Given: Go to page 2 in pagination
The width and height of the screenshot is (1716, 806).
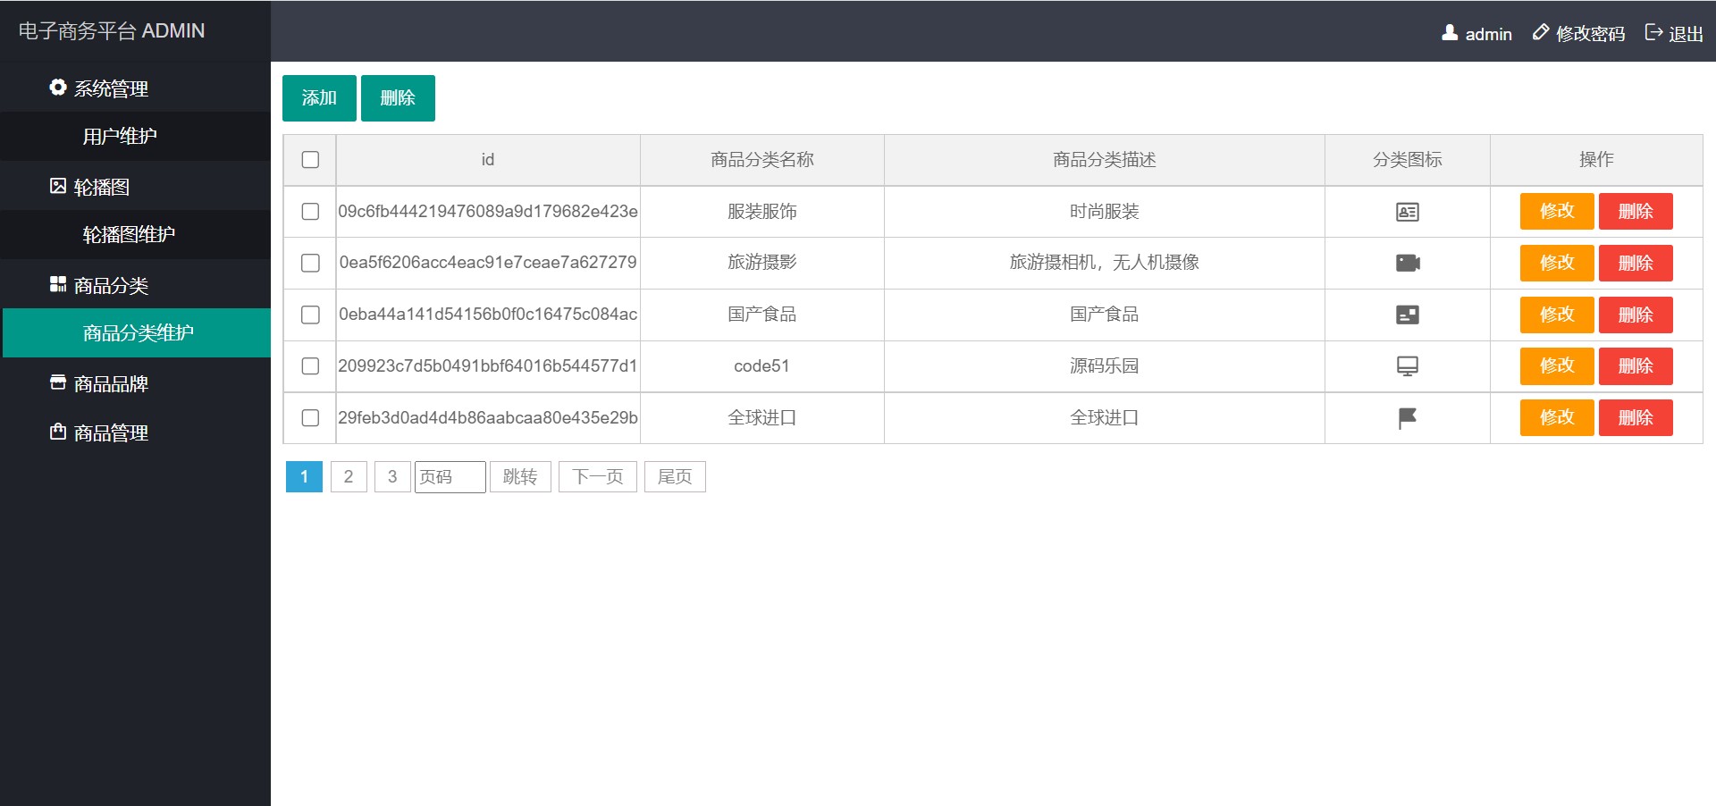Looking at the screenshot, I should 349,476.
